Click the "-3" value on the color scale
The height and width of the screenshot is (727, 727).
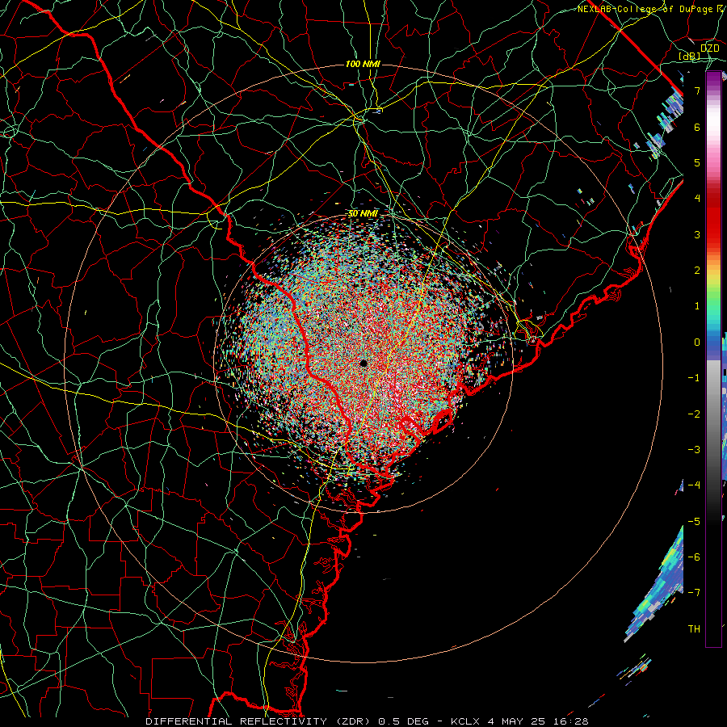click(x=694, y=450)
